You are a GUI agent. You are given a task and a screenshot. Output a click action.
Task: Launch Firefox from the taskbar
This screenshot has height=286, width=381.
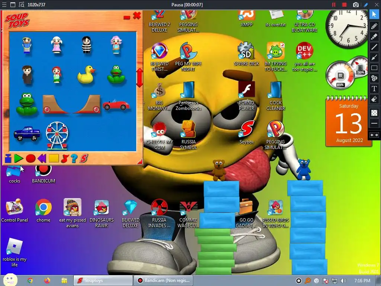coord(47,281)
